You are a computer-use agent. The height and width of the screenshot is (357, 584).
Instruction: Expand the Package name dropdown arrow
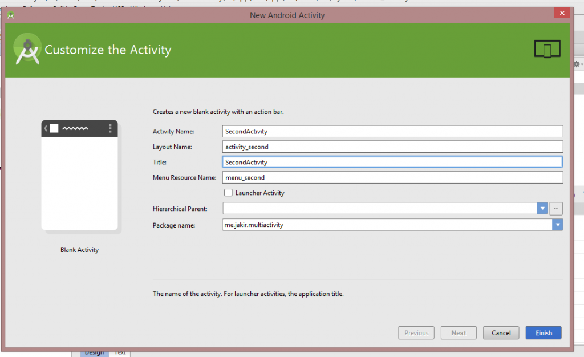pyautogui.click(x=557, y=225)
